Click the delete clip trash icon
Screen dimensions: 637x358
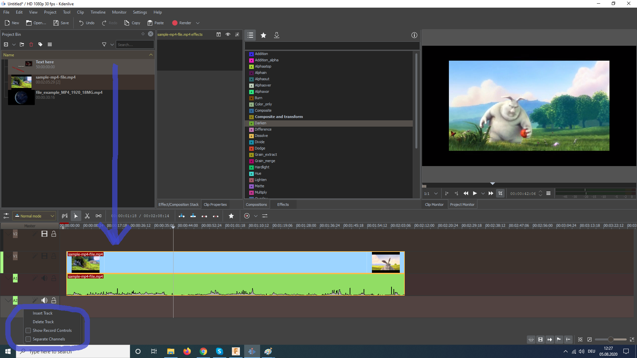(x=31, y=44)
